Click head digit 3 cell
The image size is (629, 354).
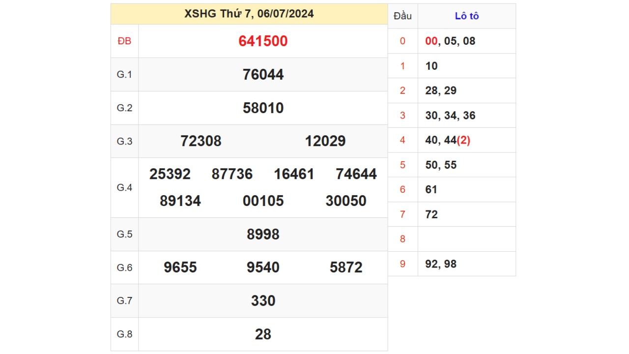(x=402, y=116)
